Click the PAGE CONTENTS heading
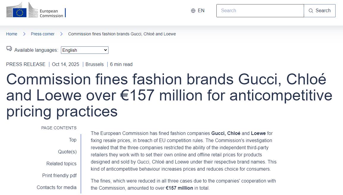 pyautogui.click(x=59, y=128)
